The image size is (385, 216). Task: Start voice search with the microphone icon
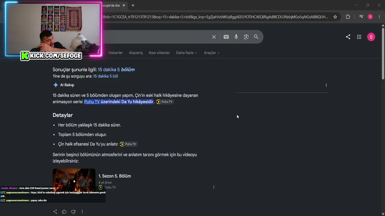[236, 37]
